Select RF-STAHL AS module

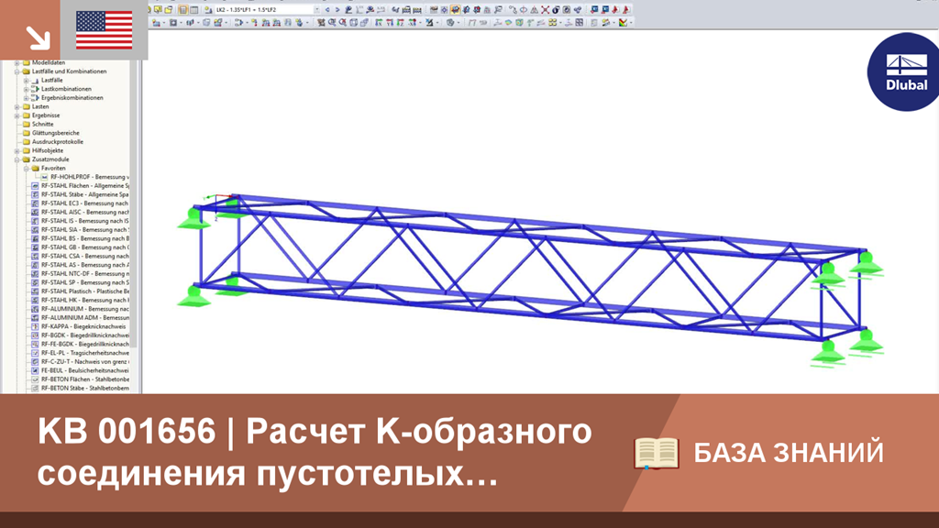[84, 265]
